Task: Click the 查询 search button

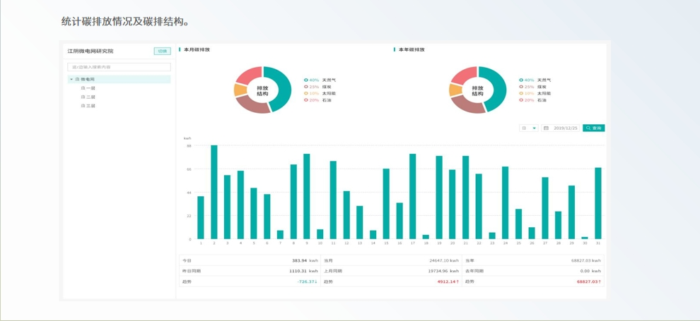Action: [x=594, y=128]
